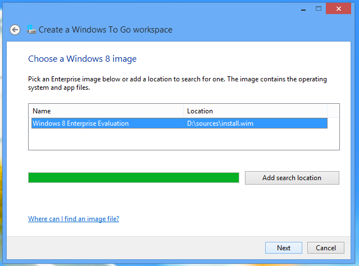Click the 'Choose a Windows 8 image' heading
Screen dimensions: 359x266
[x=82, y=59]
